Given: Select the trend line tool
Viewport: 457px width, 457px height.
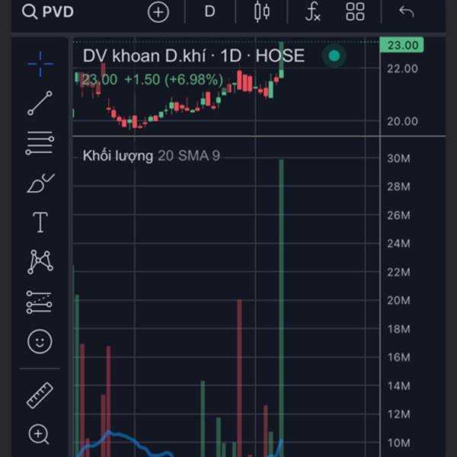Looking at the screenshot, I should tap(40, 103).
